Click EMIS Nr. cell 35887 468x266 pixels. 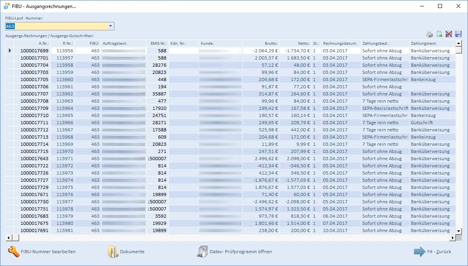coord(157,94)
